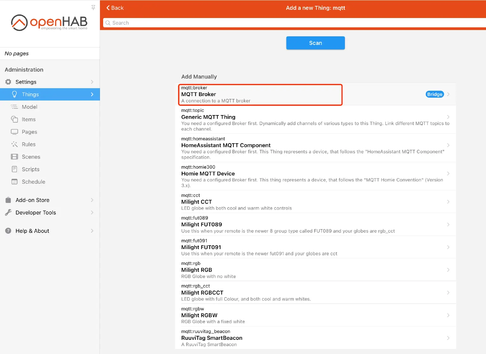Click the Scenes icon in sidebar

pyautogui.click(x=15, y=156)
